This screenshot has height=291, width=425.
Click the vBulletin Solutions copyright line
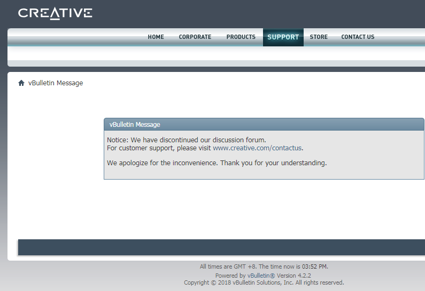[x=264, y=283]
